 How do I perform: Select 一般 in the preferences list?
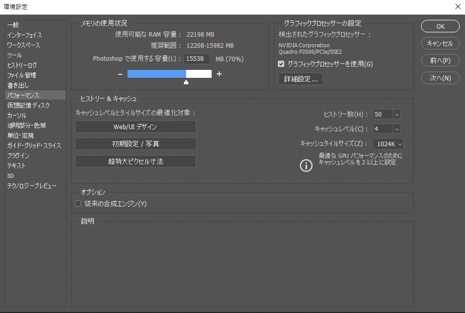(x=35, y=25)
